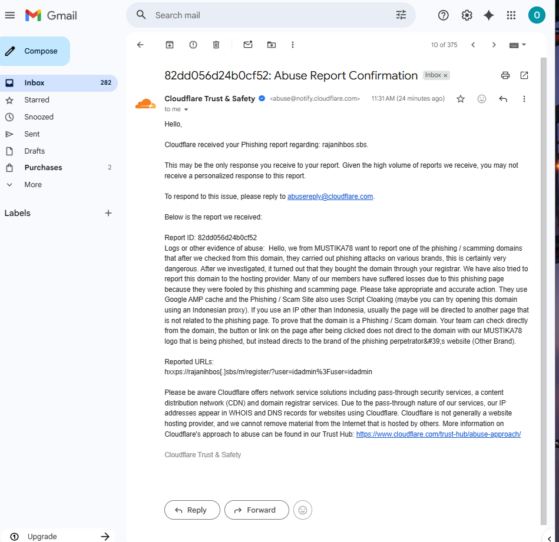Click the Gmail logo

pos(51,15)
